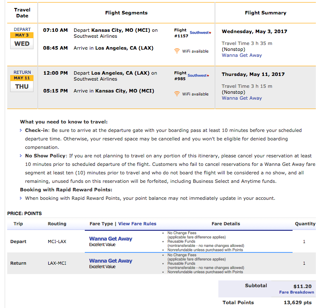Click Wanna Get Away fare type in Return row
Image resolution: width=318 pixels, height=308 pixels.
[x=111, y=261]
